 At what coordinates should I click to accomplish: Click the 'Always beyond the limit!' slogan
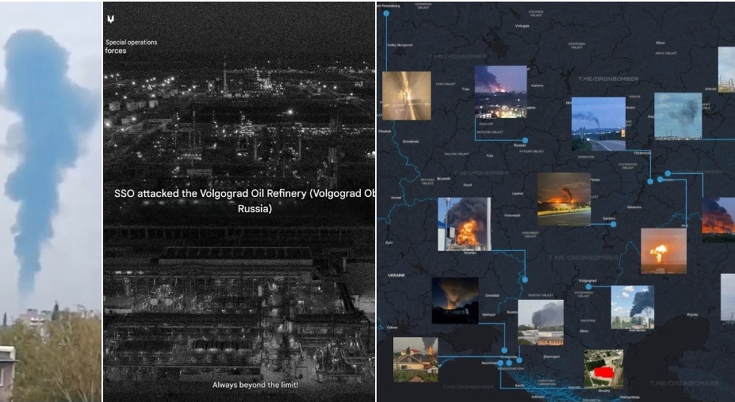click(255, 385)
